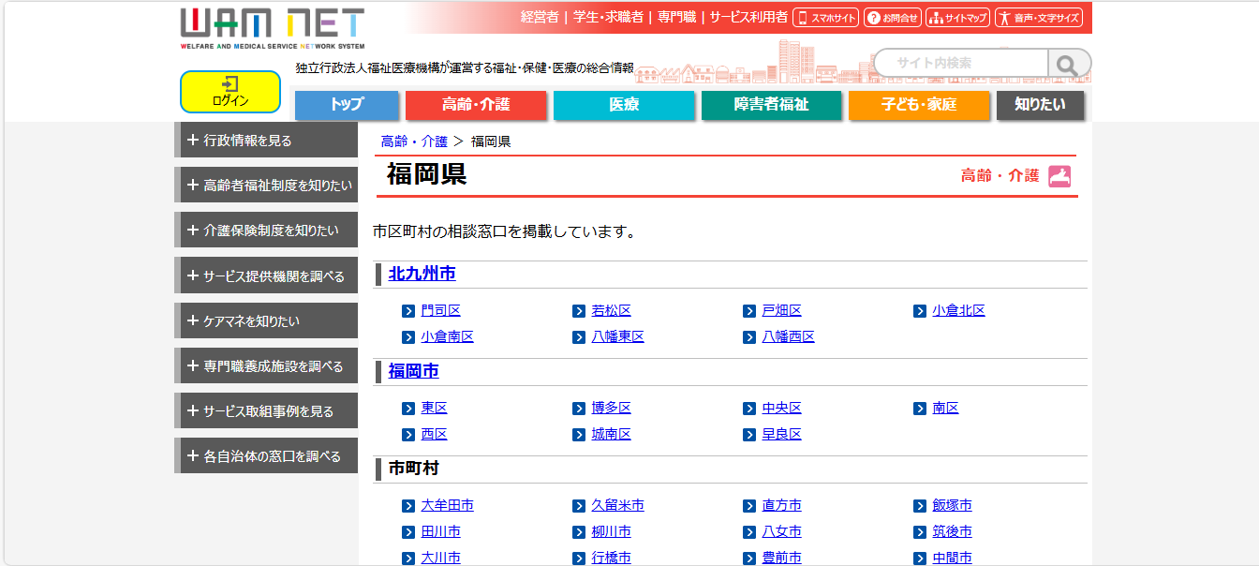Expand 各自治体の窓口を調べる sidebar section
The height and width of the screenshot is (566, 1259).
tap(267, 456)
